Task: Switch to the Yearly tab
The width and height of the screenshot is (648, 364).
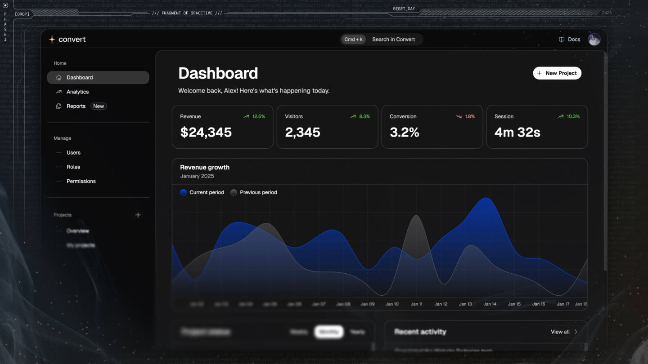Action: click(x=358, y=332)
